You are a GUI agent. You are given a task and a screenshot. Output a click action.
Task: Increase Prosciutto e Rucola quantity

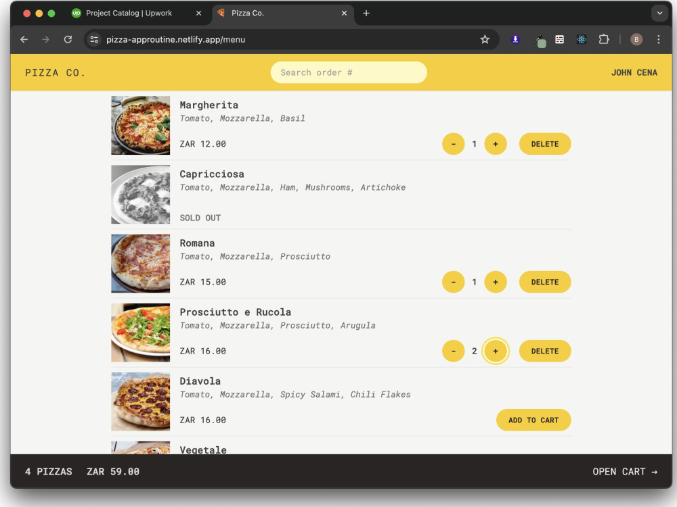click(496, 351)
